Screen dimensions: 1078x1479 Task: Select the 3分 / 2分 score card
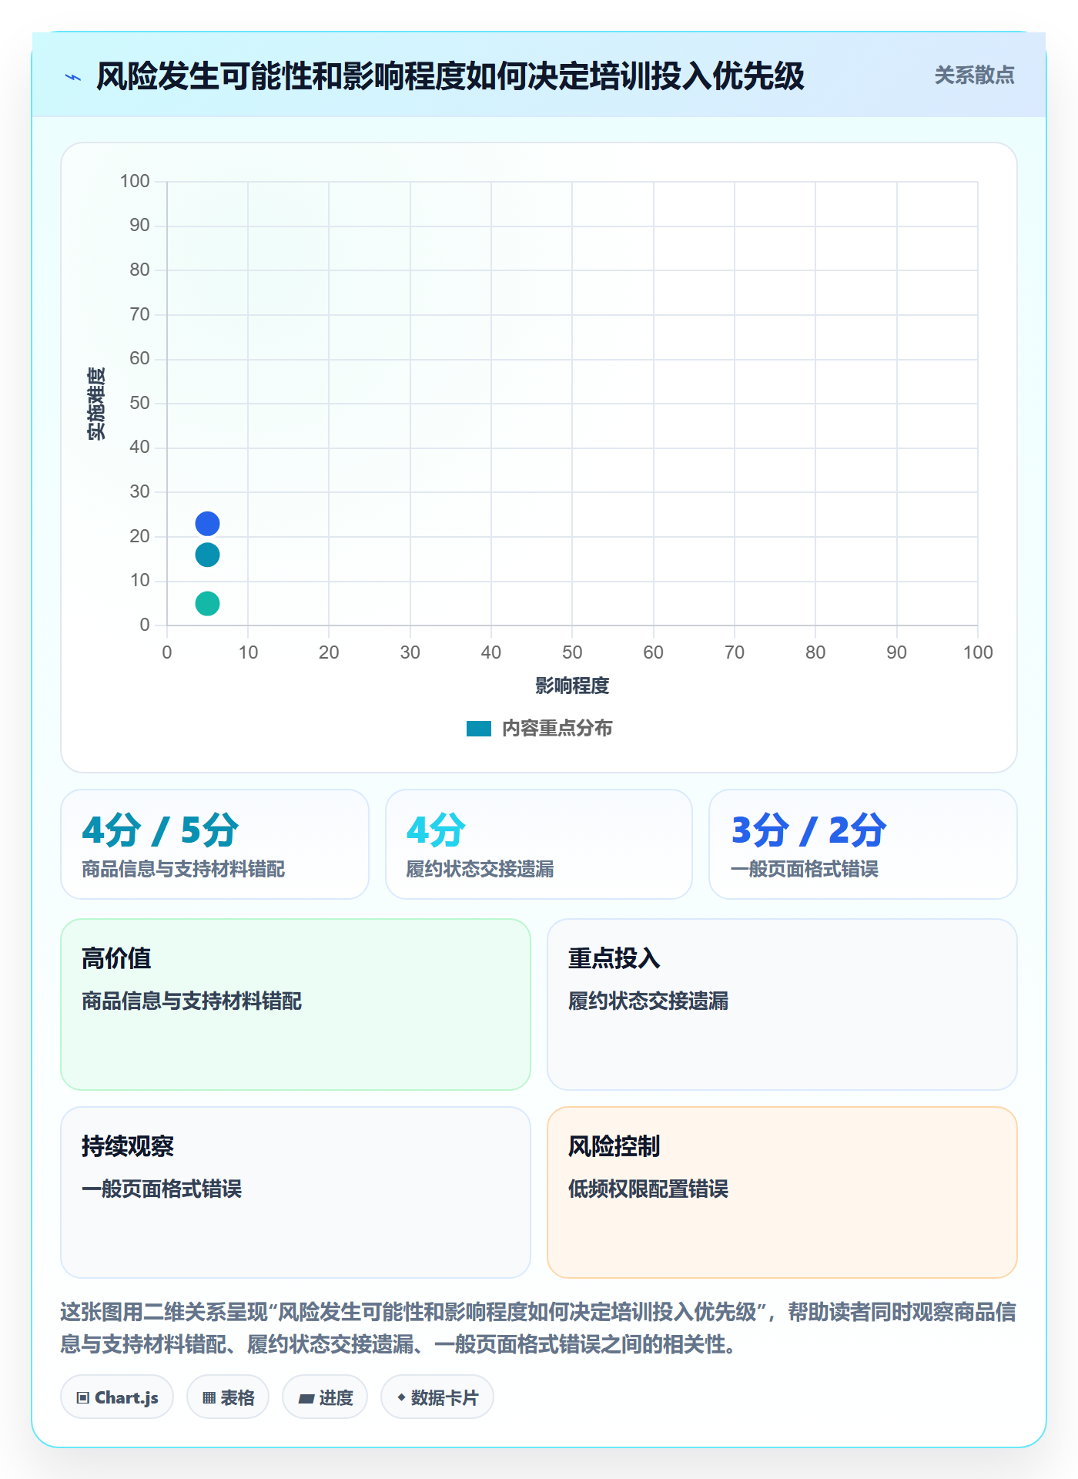(863, 844)
